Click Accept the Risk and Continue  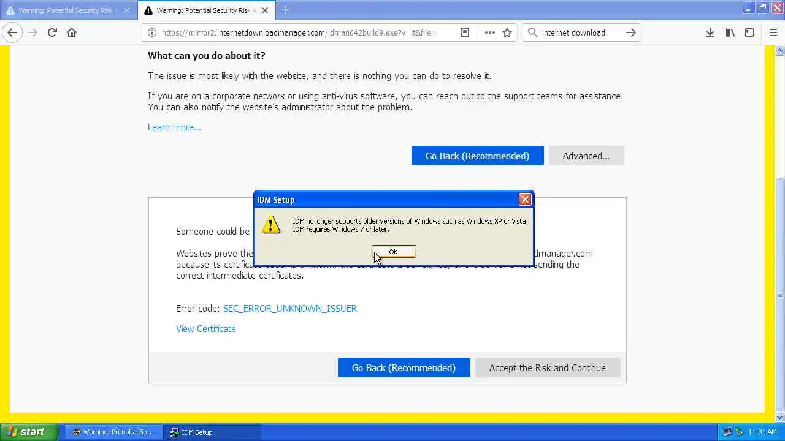pos(548,367)
